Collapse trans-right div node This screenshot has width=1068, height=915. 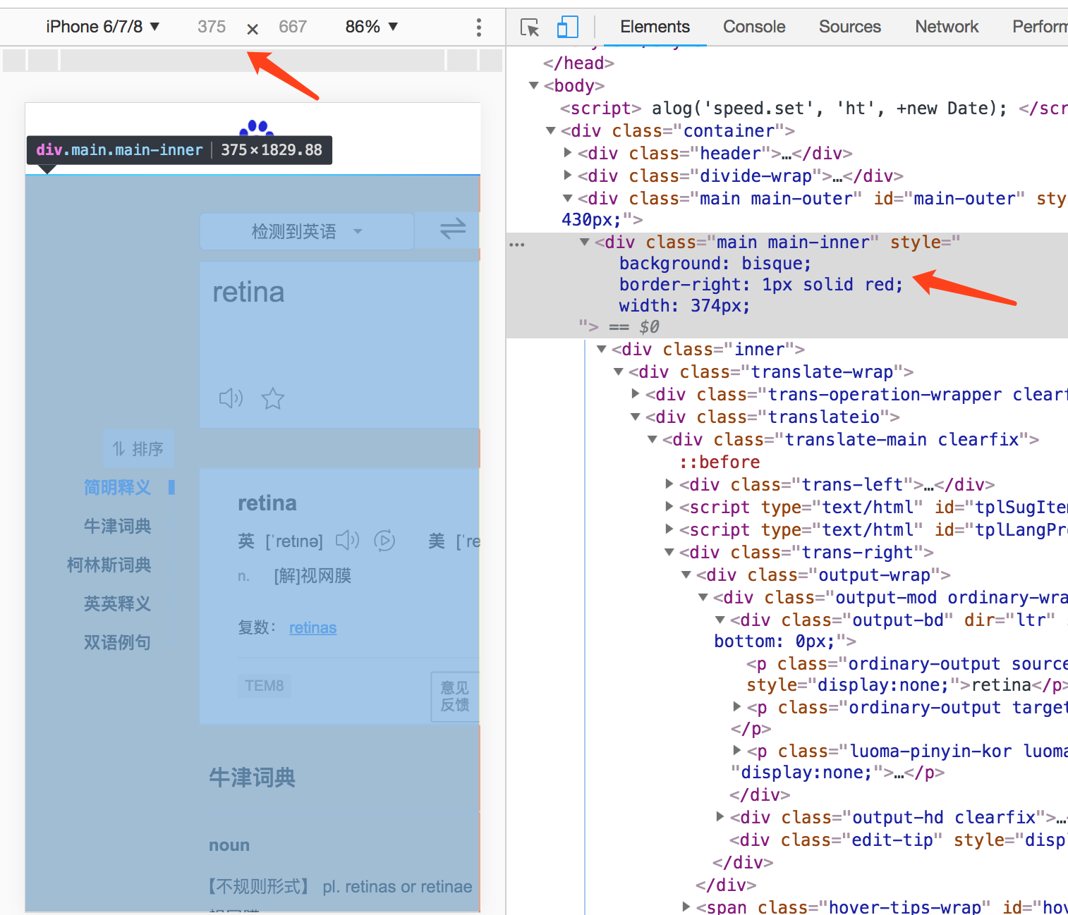click(669, 552)
